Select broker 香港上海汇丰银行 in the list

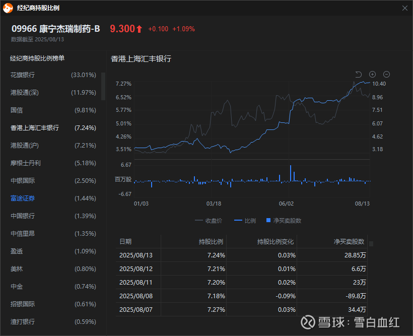pyautogui.click(x=53, y=128)
